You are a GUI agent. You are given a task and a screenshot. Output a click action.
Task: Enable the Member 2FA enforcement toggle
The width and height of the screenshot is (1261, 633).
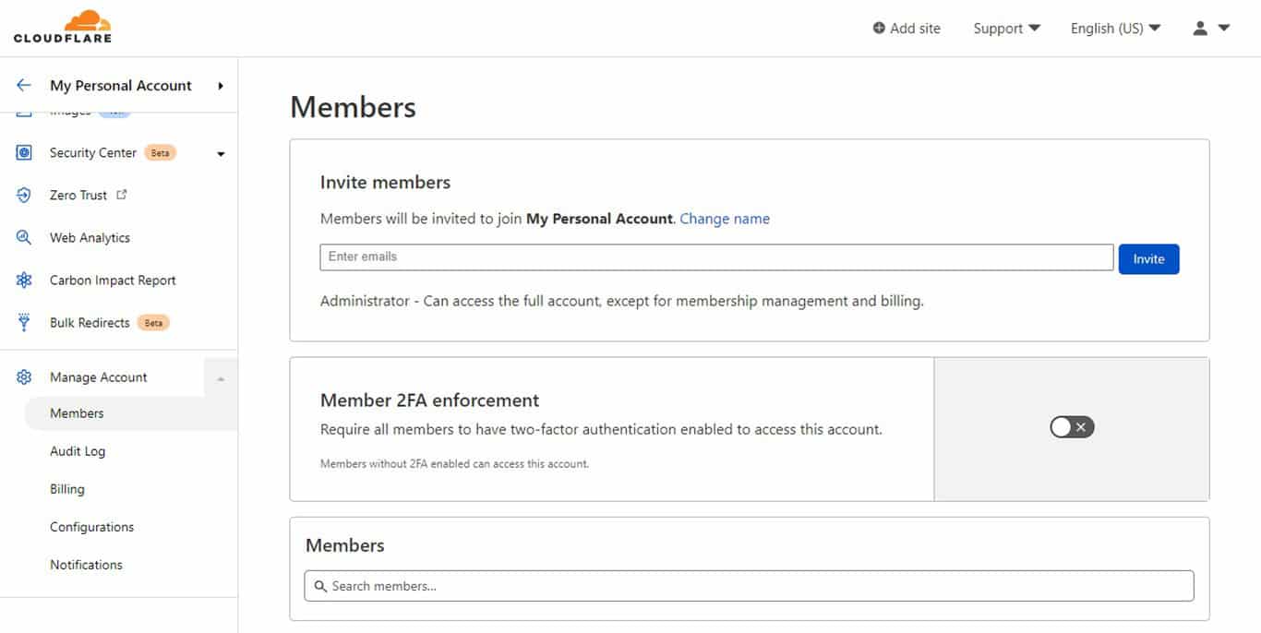point(1072,427)
